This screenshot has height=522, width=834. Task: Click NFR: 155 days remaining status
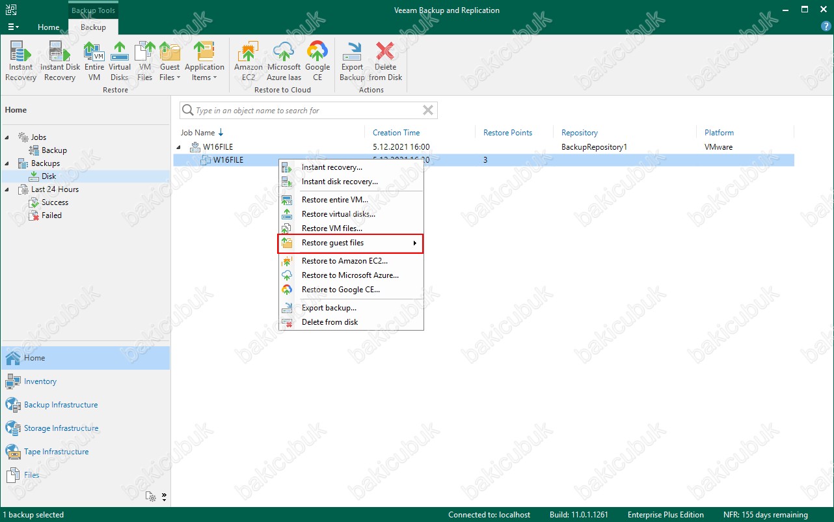click(766, 515)
